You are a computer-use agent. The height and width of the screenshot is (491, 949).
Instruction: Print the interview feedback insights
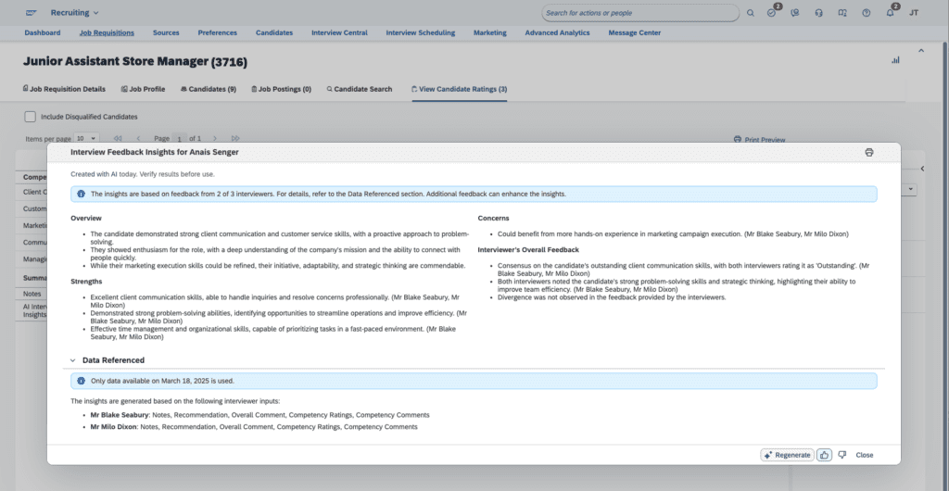(x=868, y=152)
